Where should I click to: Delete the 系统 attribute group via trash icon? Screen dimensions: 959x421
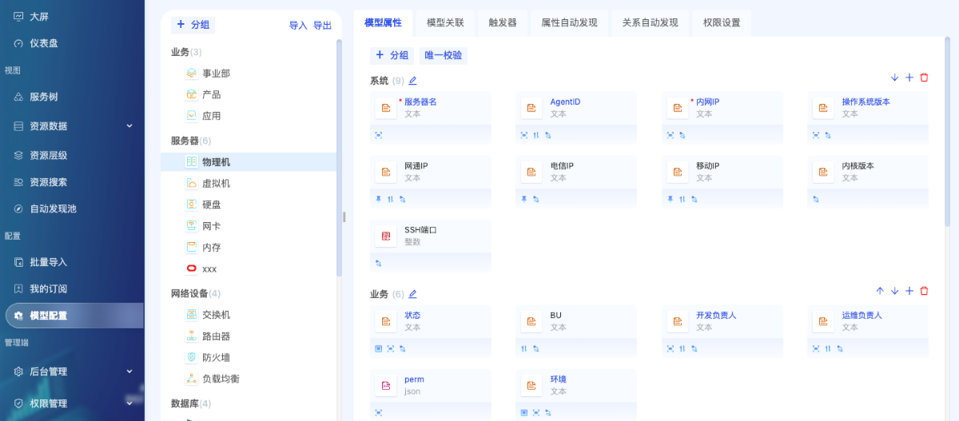(x=924, y=77)
